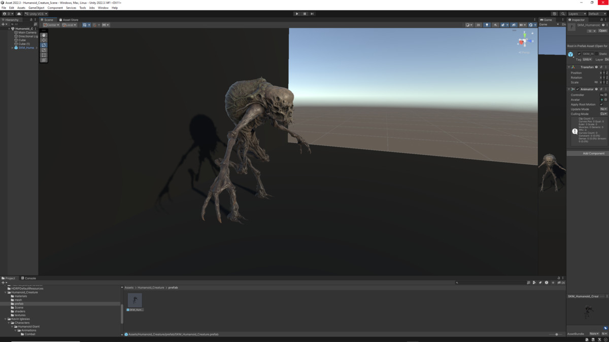Toggle scene lighting bulb icon
609x342 pixels.
click(x=487, y=25)
